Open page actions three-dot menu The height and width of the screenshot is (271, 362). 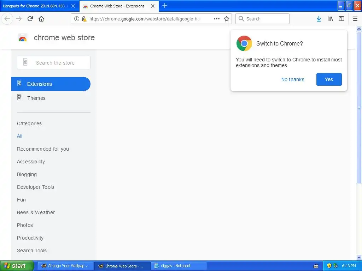(217, 19)
